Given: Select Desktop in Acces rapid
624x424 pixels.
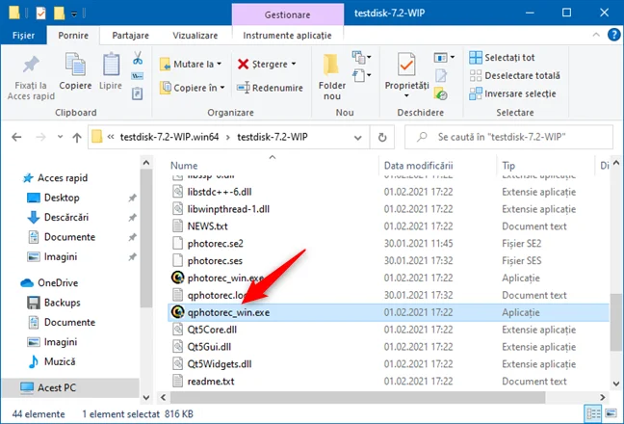Looking at the screenshot, I should pyautogui.click(x=62, y=198).
